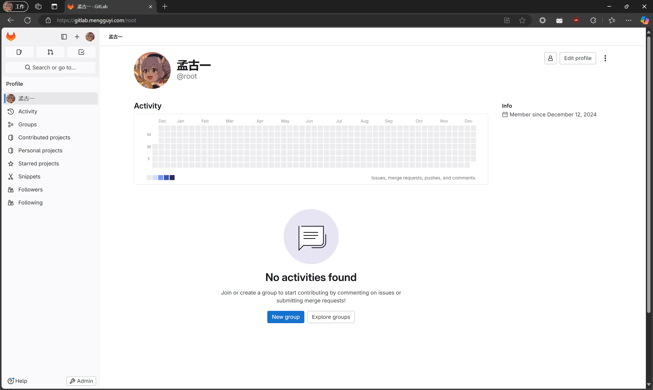Open Activity in profile sidebar

pyautogui.click(x=28, y=112)
